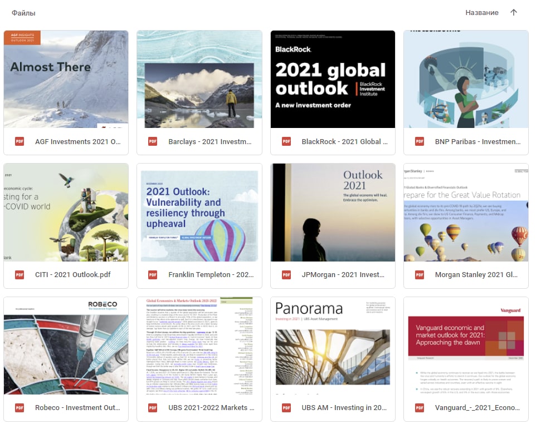Screen dimensions: 541x429
Task: Select file name 'Robeco - Investment Out...'
Action: 77,408
